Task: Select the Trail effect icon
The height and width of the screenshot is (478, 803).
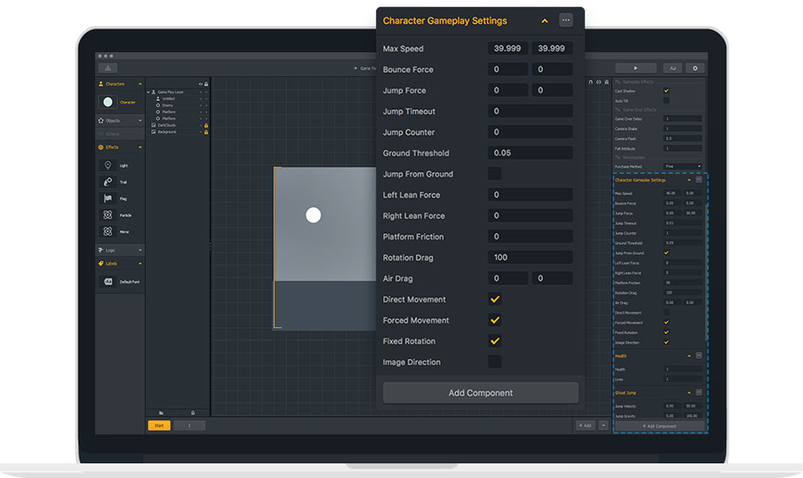Action: [x=107, y=181]
